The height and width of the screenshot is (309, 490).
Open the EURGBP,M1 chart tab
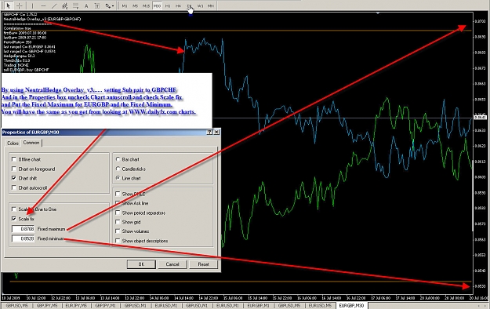click(x=259, y=306)
